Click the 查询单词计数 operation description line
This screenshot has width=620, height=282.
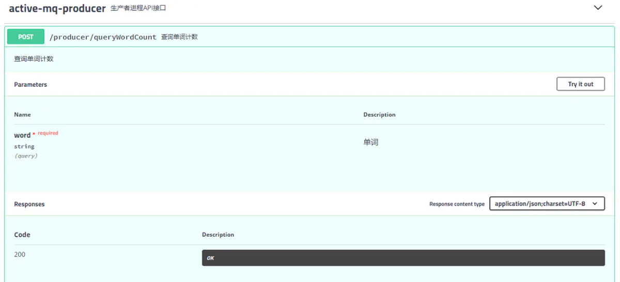click(x=34, y=59)
